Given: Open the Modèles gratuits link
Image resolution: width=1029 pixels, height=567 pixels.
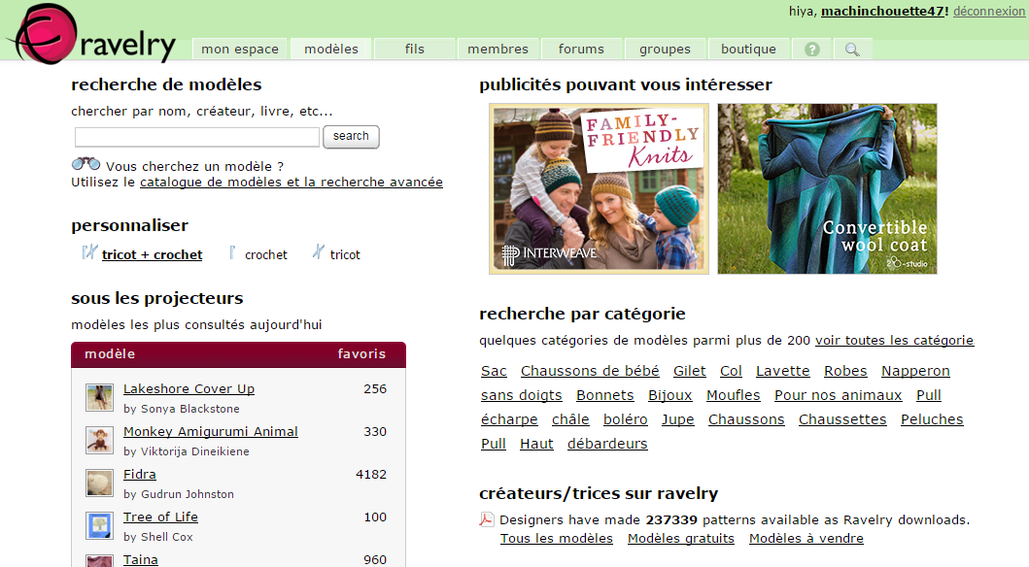Looking at the screenshot, I should [x=681, y=539].
